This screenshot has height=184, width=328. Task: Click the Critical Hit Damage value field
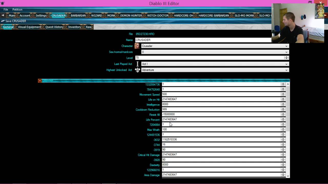(221, 155)
